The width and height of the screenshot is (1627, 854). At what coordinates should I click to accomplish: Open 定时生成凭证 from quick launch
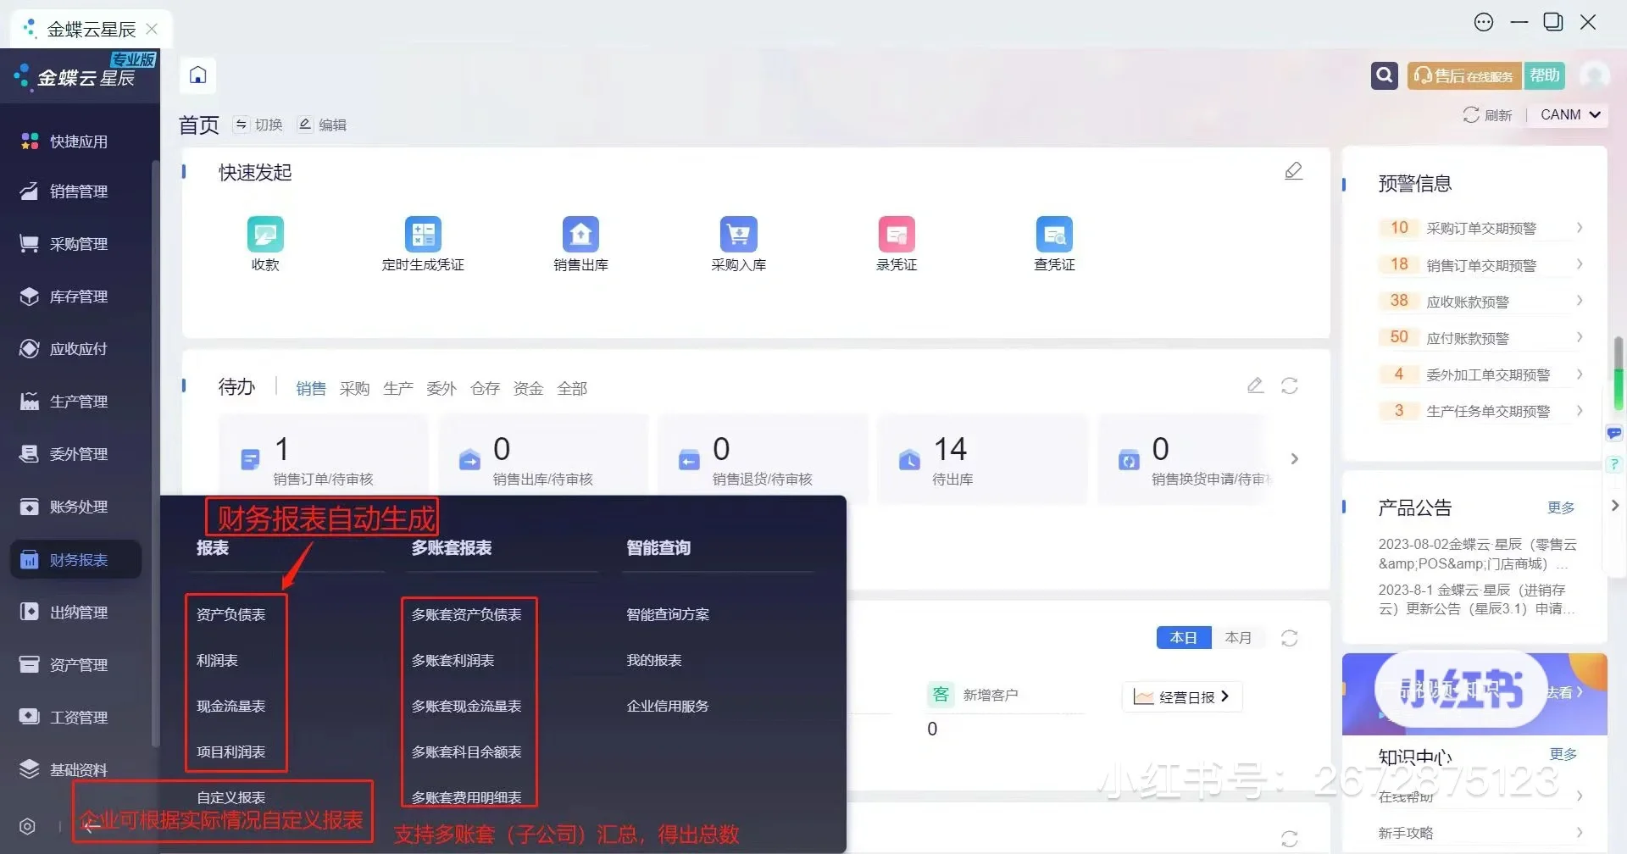[423, 235]
